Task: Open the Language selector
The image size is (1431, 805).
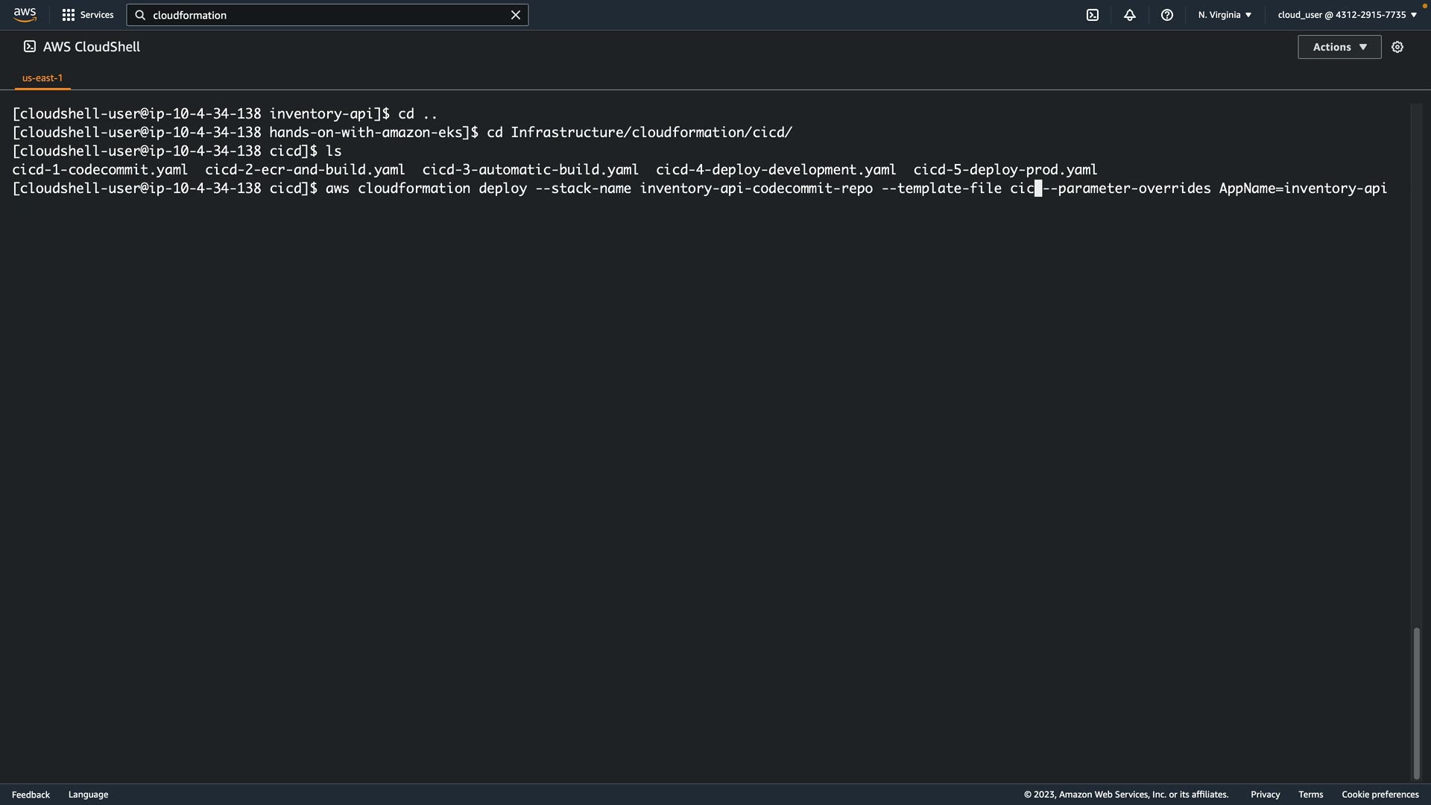Action: coord(88,795)
